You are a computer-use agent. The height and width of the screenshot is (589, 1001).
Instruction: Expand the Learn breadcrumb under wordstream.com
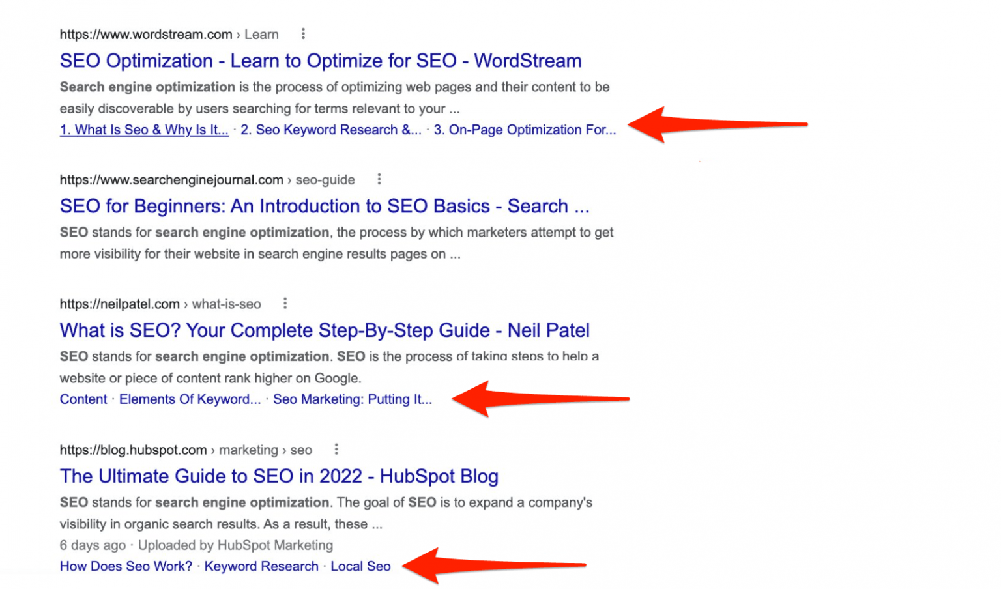(261, 34)
